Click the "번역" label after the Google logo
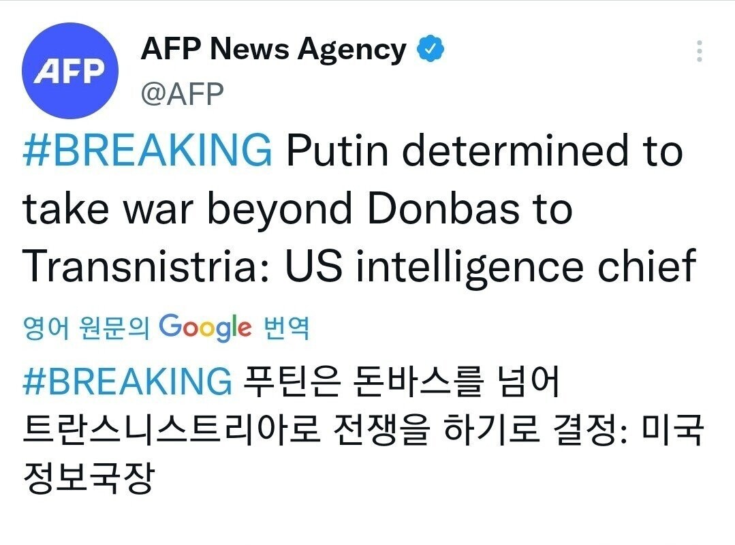Screen dimensions: 735x545 pyautogui.click(x=286, y=329)
